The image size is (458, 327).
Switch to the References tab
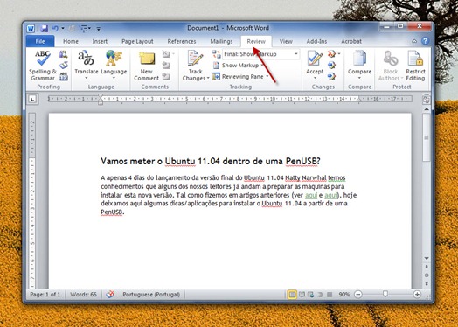(x=182, y=41)
